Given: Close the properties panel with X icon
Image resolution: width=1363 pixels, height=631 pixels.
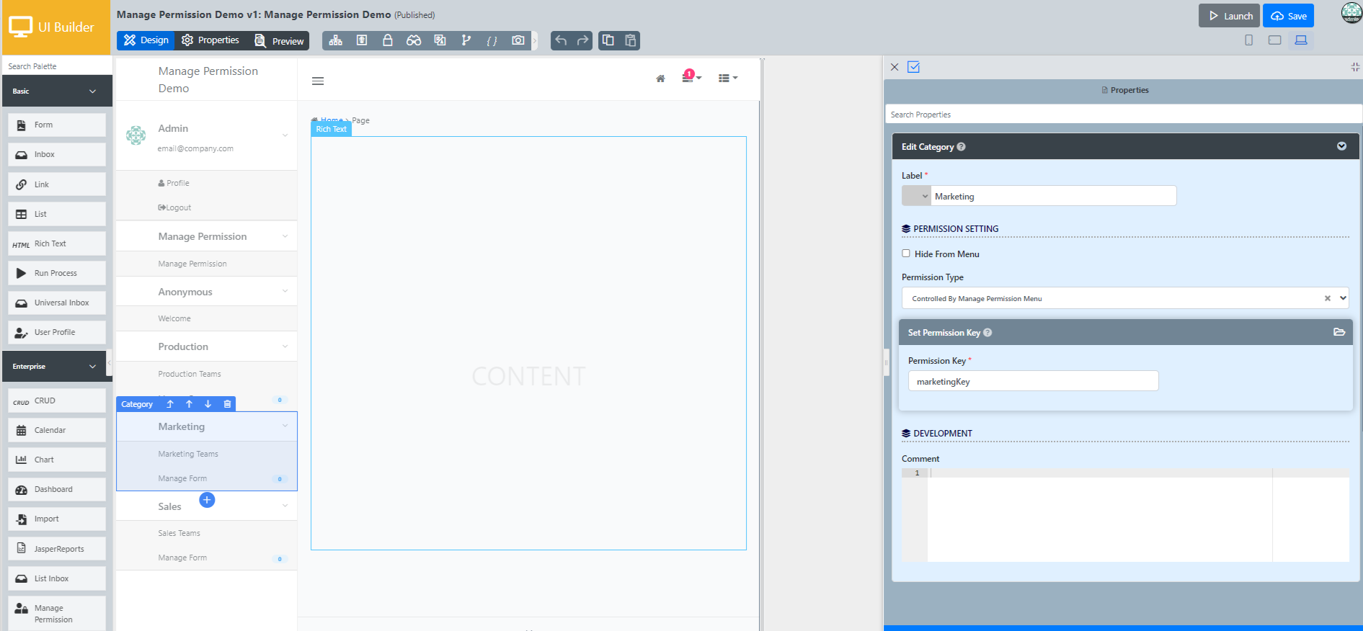Looking at the screenshot, I should [x=894, y=67].
